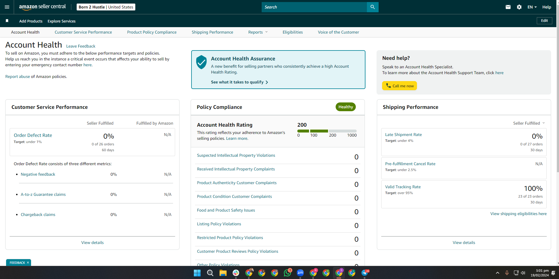Screen dimensions: 559x279
Task: Click the emergency contact here link
Action: tap(87, 65)
